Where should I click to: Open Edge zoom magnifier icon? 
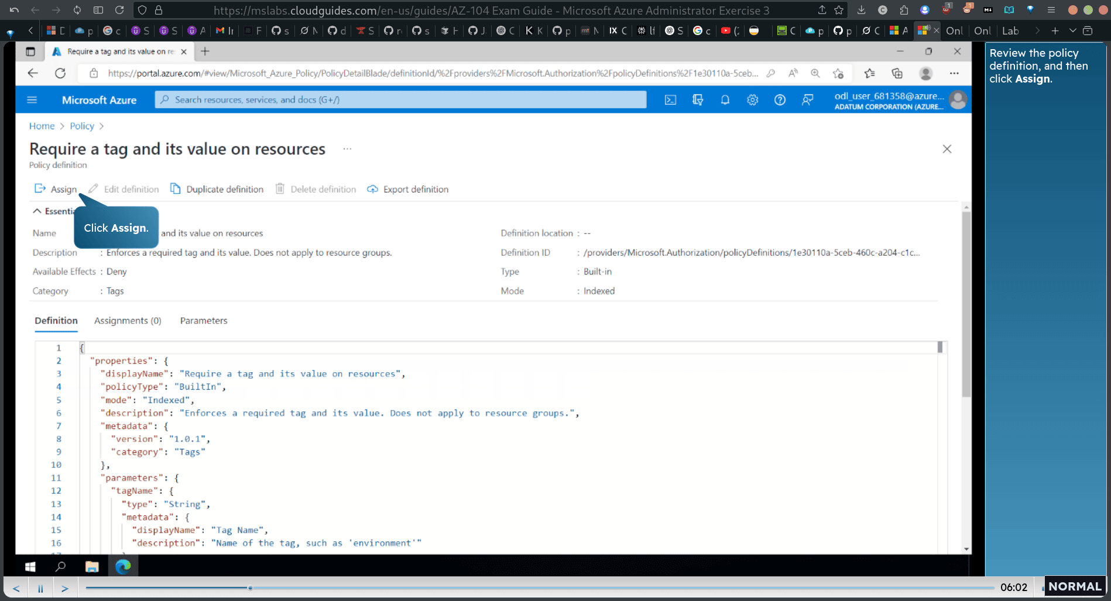coord(815,73)
